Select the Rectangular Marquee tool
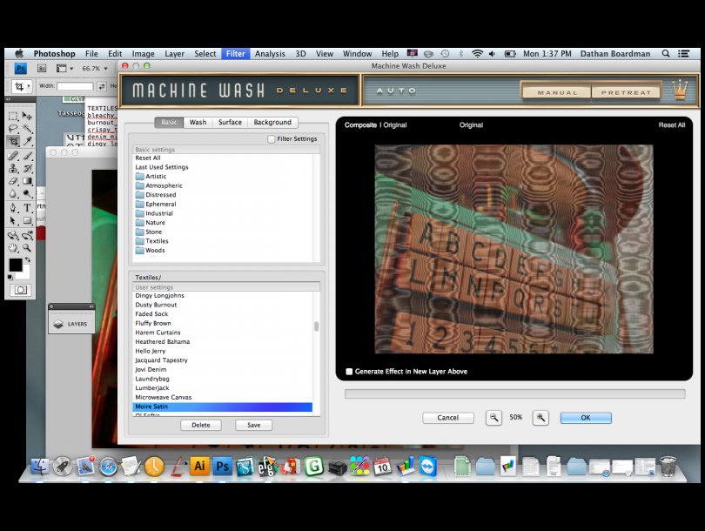The width and height of the screenshot is (705, 531). (13, 116)
